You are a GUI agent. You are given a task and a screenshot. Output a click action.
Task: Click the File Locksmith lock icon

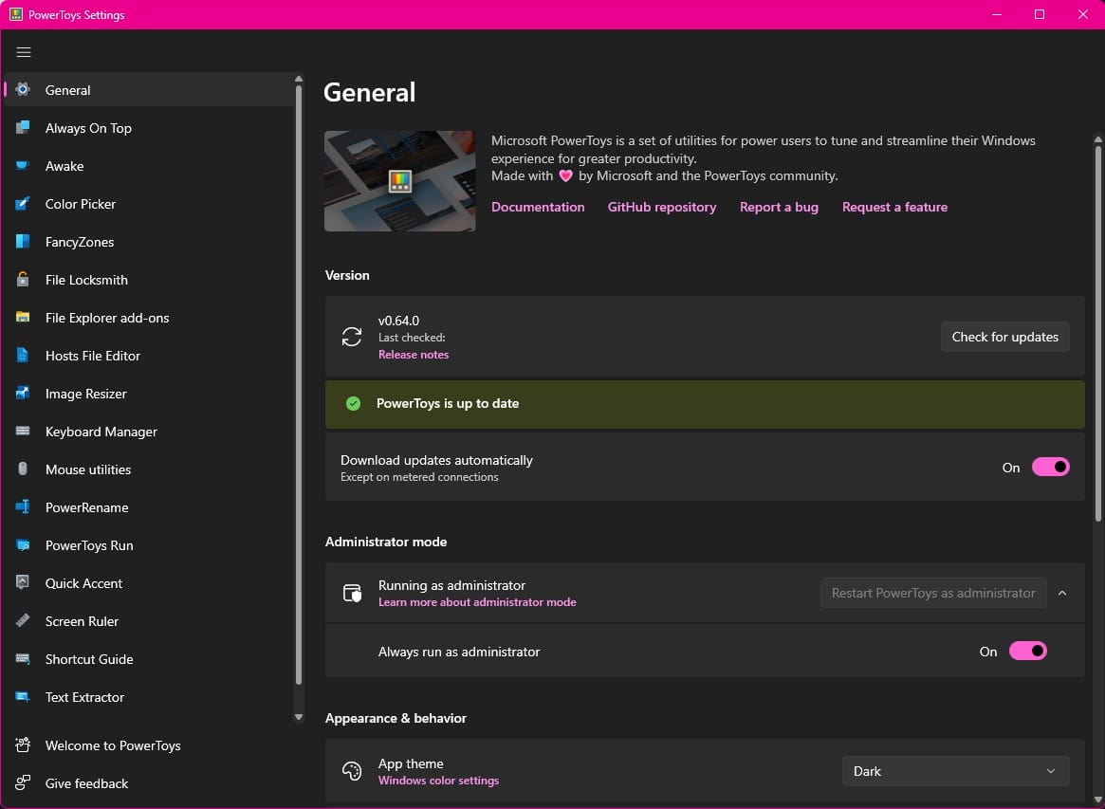22,280
